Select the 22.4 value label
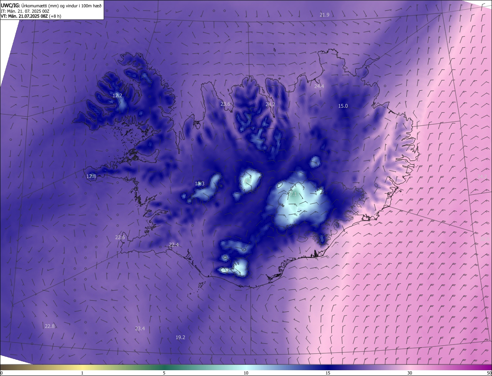 174,245
